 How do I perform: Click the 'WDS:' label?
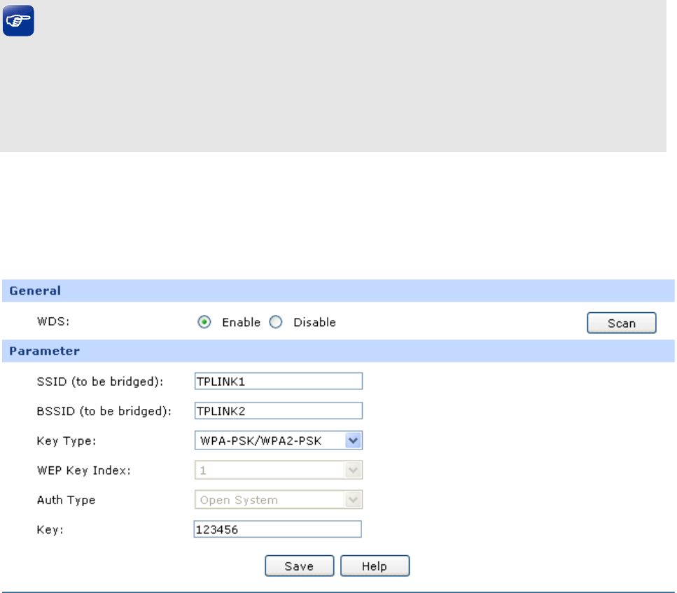pyautogui.click(x=53, y=322)
